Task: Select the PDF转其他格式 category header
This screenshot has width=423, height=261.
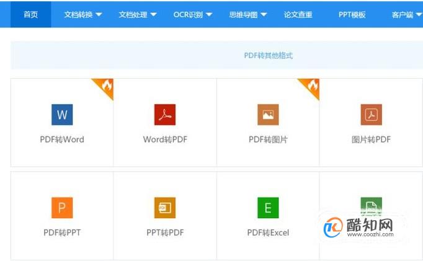Action: (268, 56)
